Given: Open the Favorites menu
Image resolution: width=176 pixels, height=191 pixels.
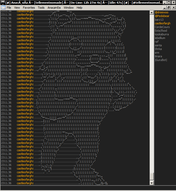Looking at the screenshot, I should click(x=29, y=8).
